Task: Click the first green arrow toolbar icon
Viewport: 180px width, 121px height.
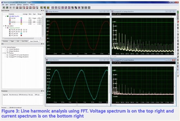Action: (x=4, y=8)
